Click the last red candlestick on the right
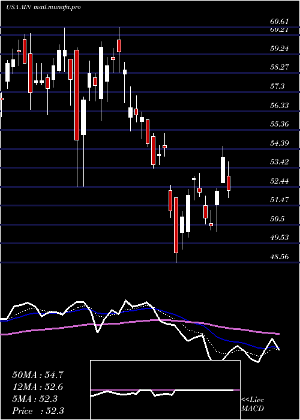Viewport: 300px width, 420px height. pyautogui.click(x=229, y=183)
